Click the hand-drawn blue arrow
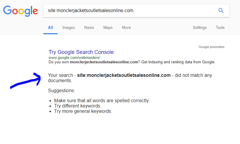Screen dimensions: 240x144 tap(27, 80)
